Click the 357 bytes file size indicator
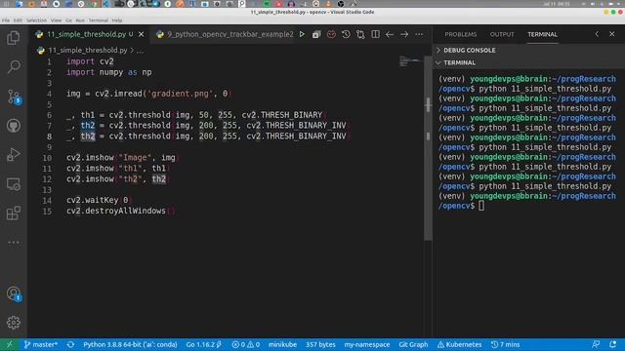The width and height of the screenshot is (625, 351). pos(320,344)
